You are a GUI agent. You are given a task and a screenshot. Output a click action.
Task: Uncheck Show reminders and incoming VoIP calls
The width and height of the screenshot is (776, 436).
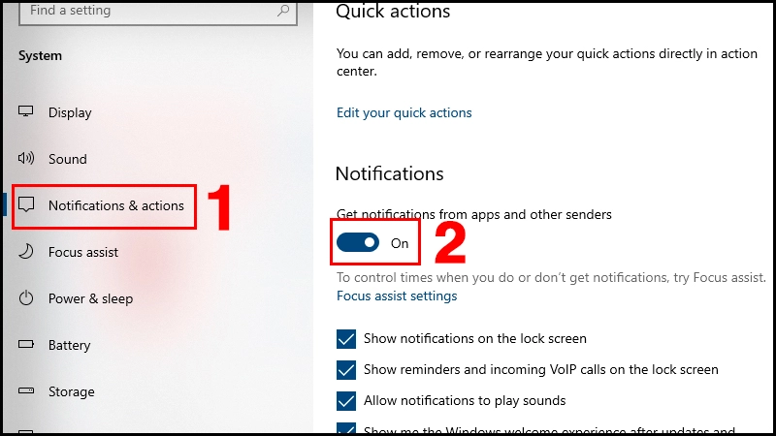(x=346, y=370)
